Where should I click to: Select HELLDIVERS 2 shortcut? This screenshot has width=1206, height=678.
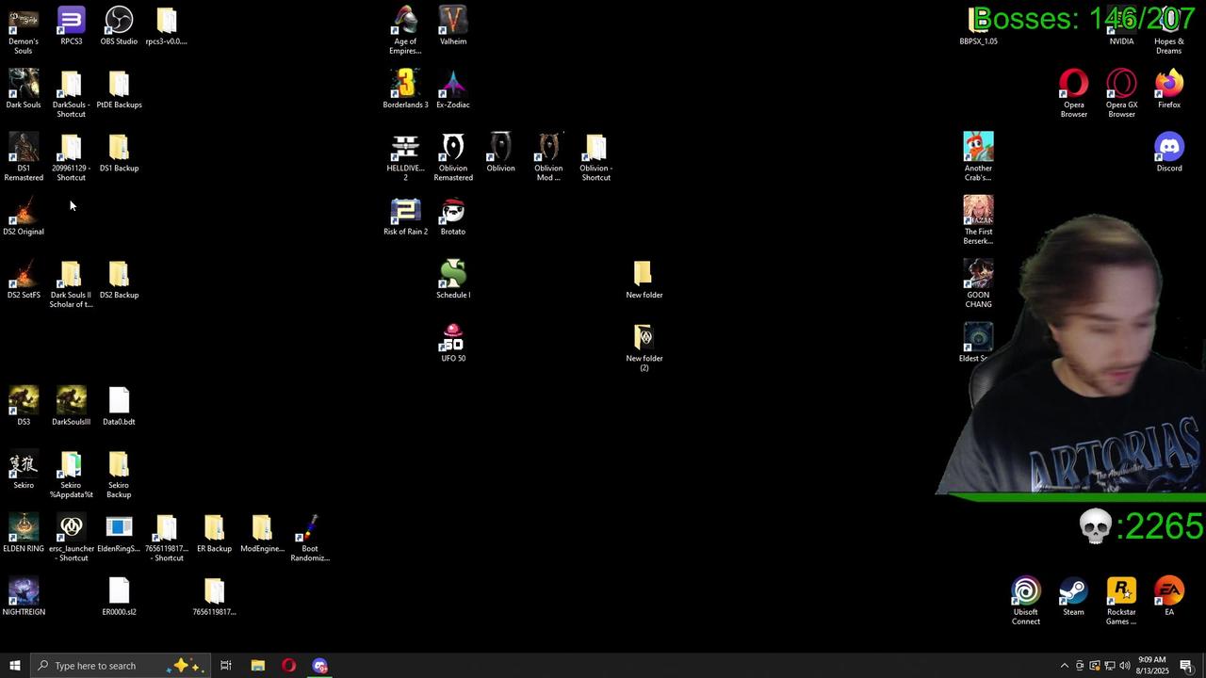(405, 157)
